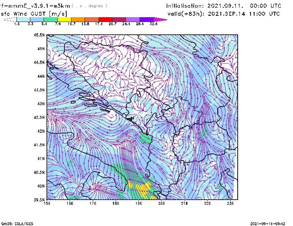This screenshot has width=293, height=226.
Task: Click the 43.5N latitude label
Action: pyautogui.click(x=39, y=90)
